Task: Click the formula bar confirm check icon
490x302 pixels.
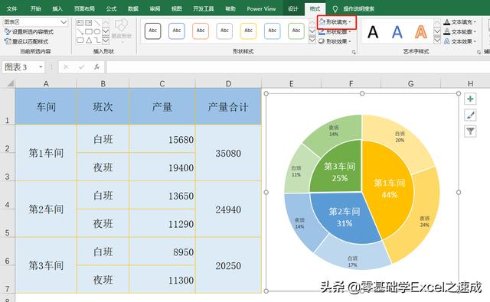Action: click(82, 67)
